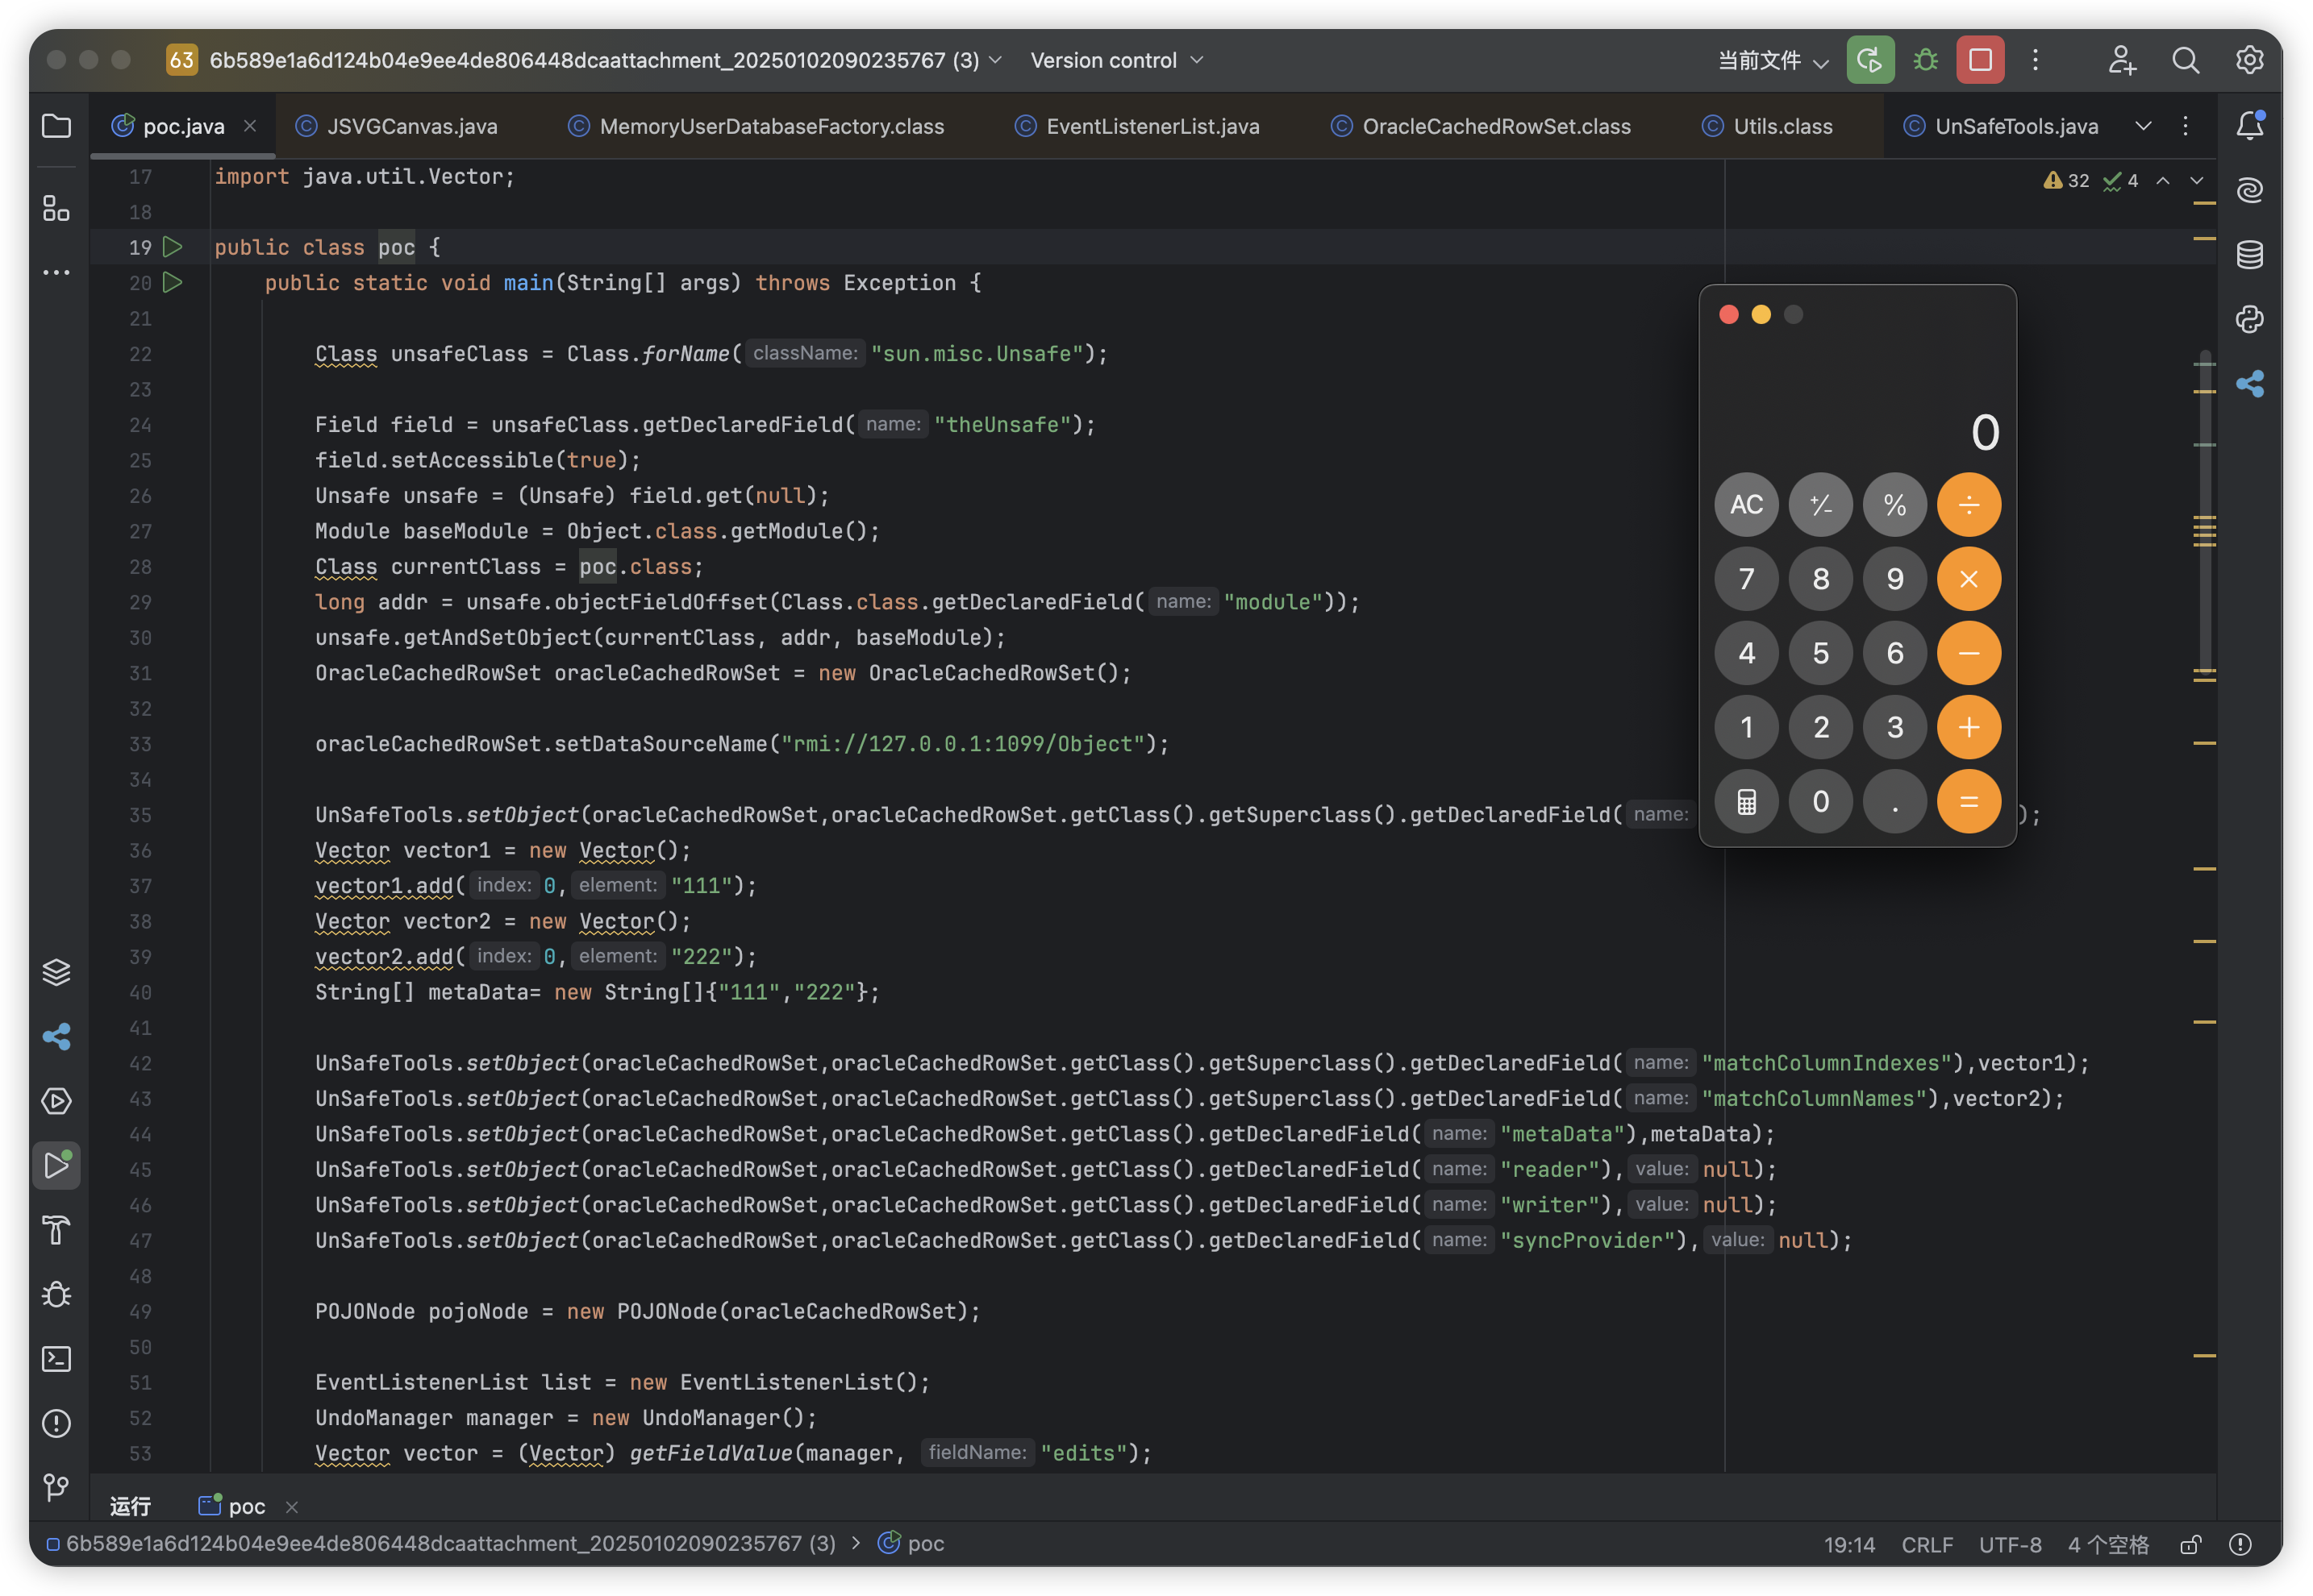Screen dimensions: 2313x1596
Task: Open CRLF line separator selector
Action: coord(1927,1545)
